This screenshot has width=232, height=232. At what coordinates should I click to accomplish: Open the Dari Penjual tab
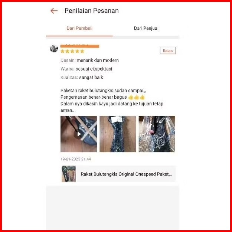(146, 28)
